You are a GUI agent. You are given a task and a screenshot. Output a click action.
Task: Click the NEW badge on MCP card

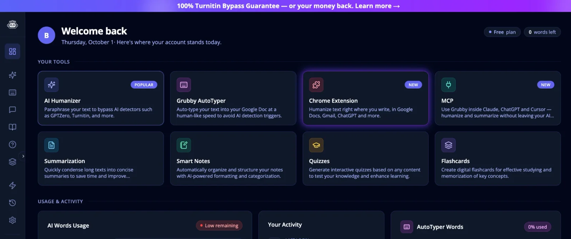pyautogui.click(x=546, y=85)
